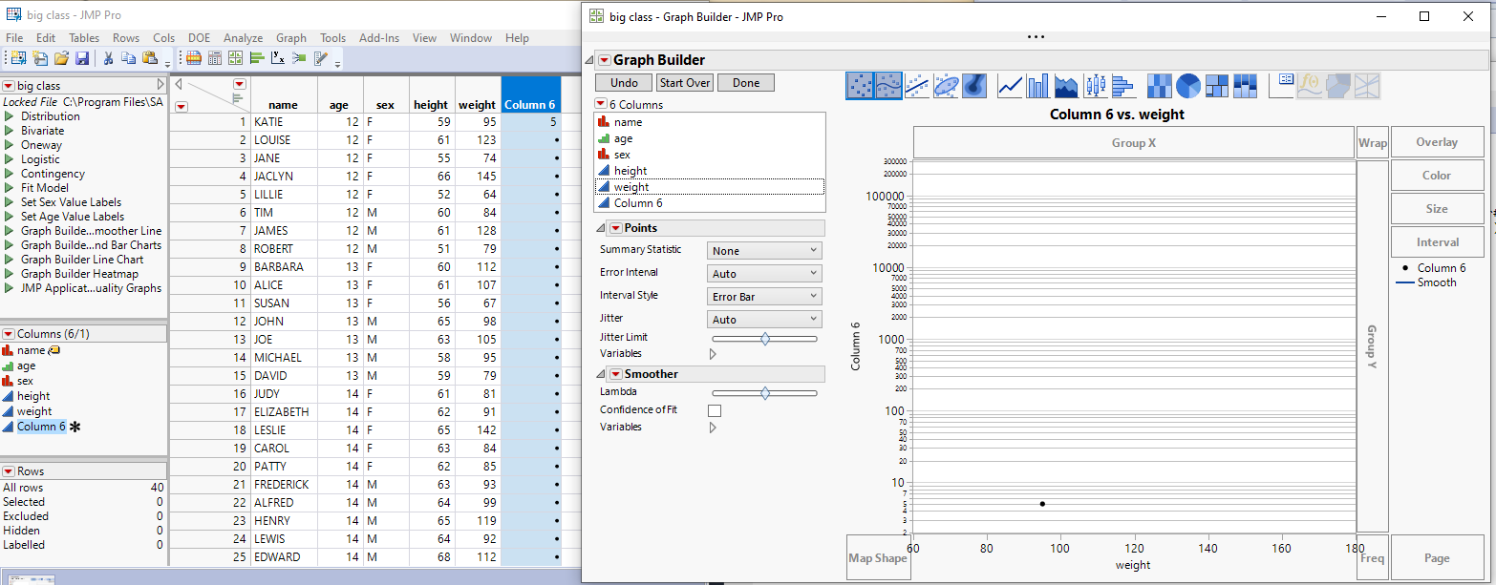Viewport: 1496px width, 585px height.
Task: Select the Line element in Graph Builder toolbar
Action: click(1010, 86)
